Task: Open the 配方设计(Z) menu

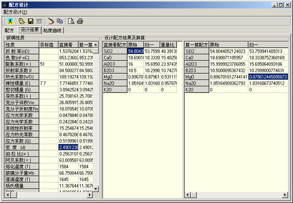Action: (x=15, y=12)
